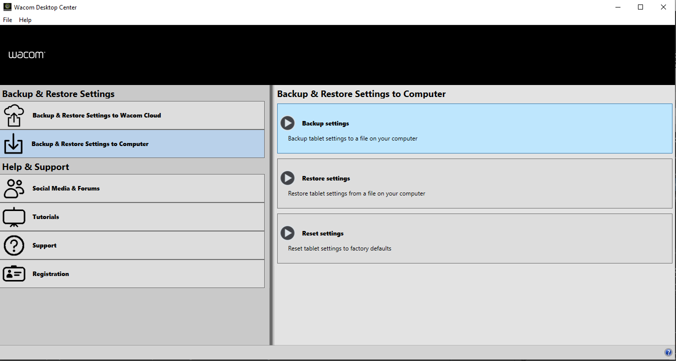Viewport: 676px width, 361px height.
Task: Open the Help menu
Action: (x=25, y=20)
